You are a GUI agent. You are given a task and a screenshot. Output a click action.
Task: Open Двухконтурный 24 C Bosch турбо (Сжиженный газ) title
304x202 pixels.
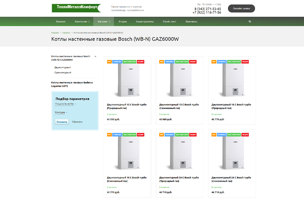(x=231, y=179)
